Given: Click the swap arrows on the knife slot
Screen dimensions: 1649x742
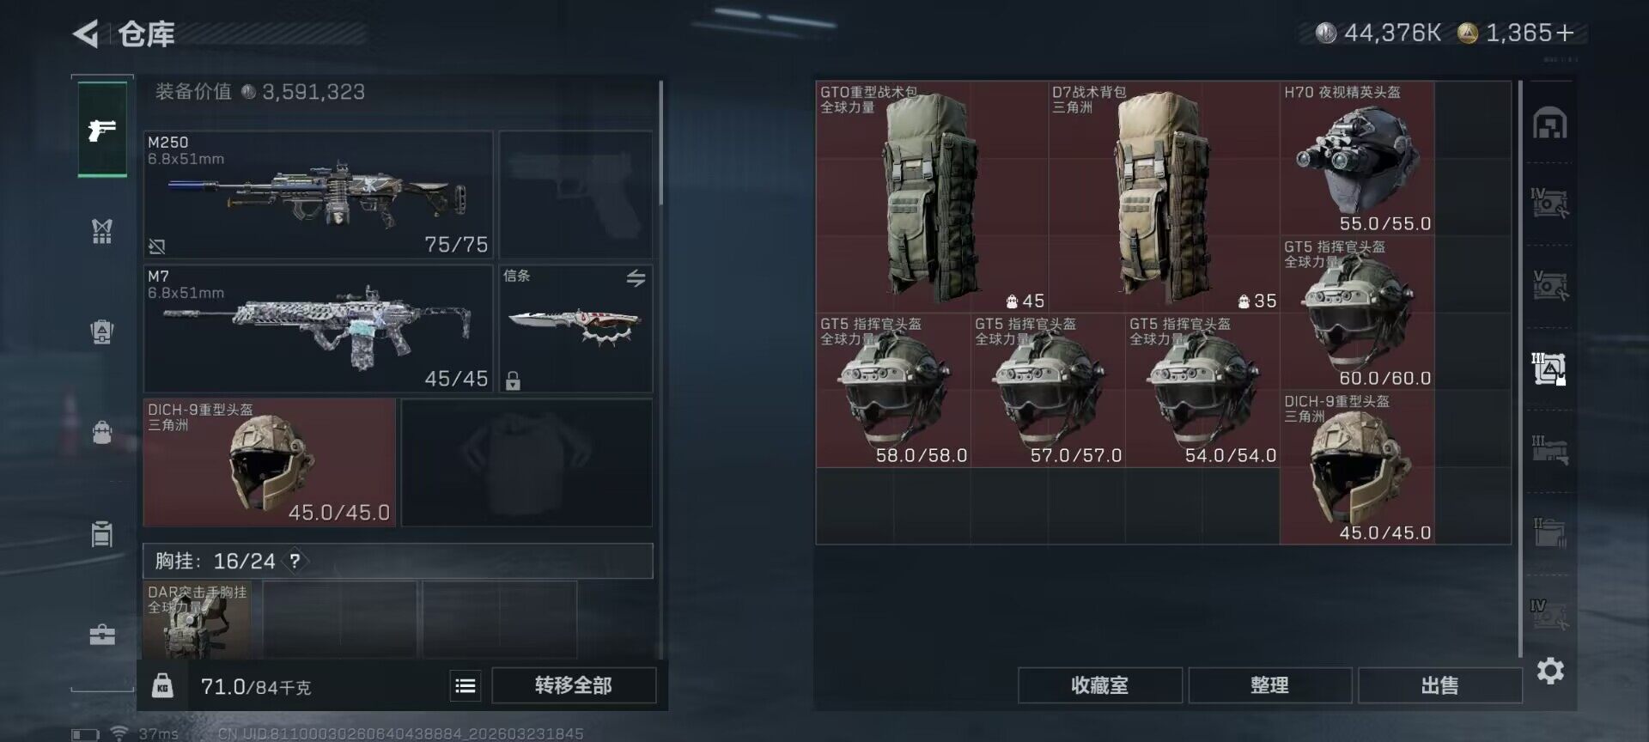Looking at the screenshot, I should pos(636,278).
